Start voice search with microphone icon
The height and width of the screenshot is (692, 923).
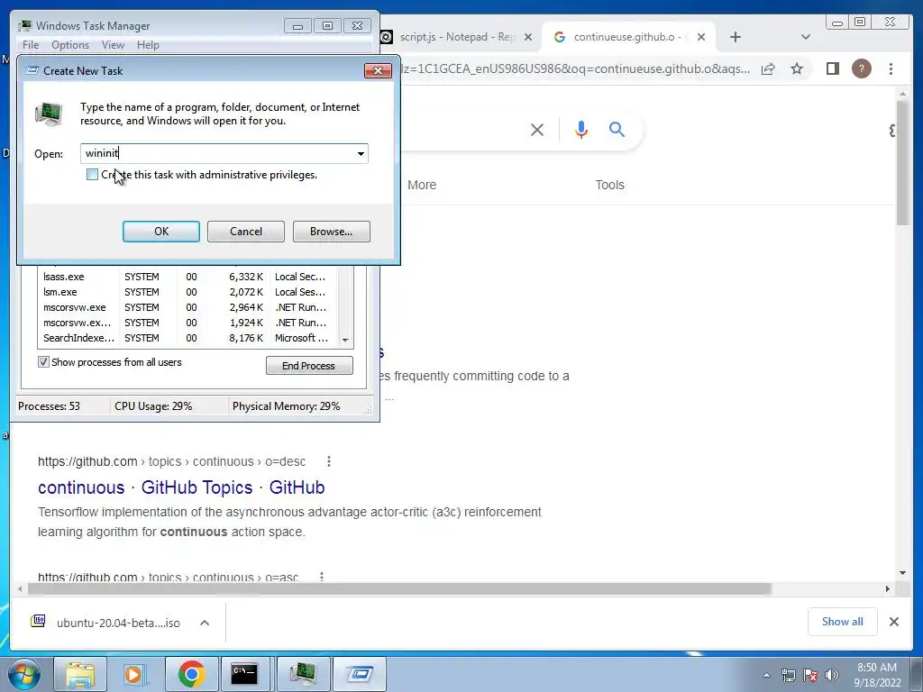pyautogui.click(x=581, y=130)
